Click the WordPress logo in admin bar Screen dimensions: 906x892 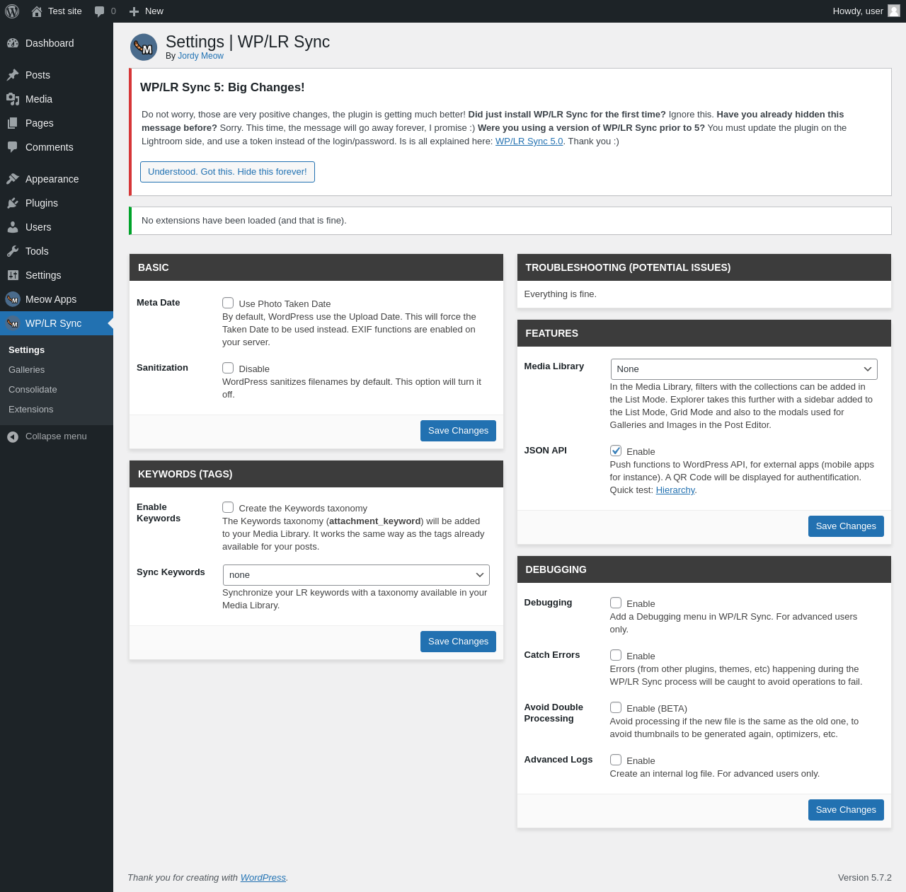[x=12, y=11]
